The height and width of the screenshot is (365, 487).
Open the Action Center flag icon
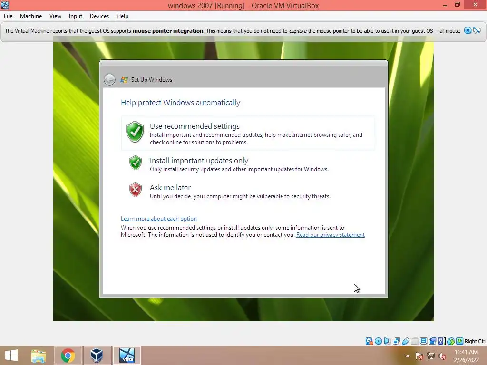click(419, 356)
